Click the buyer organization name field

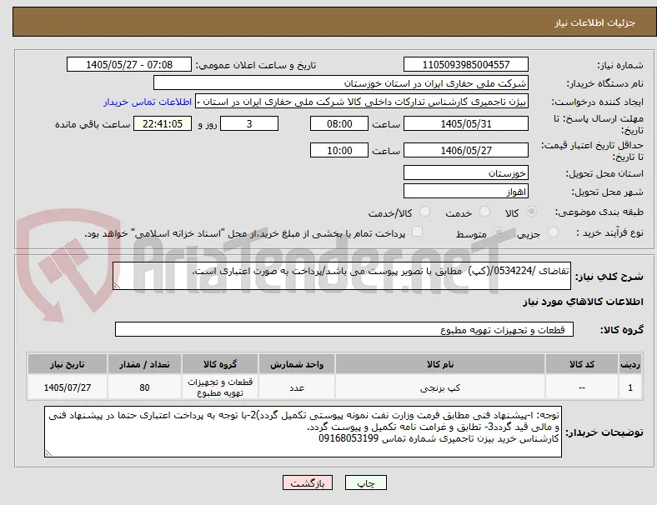click(341, 82)
